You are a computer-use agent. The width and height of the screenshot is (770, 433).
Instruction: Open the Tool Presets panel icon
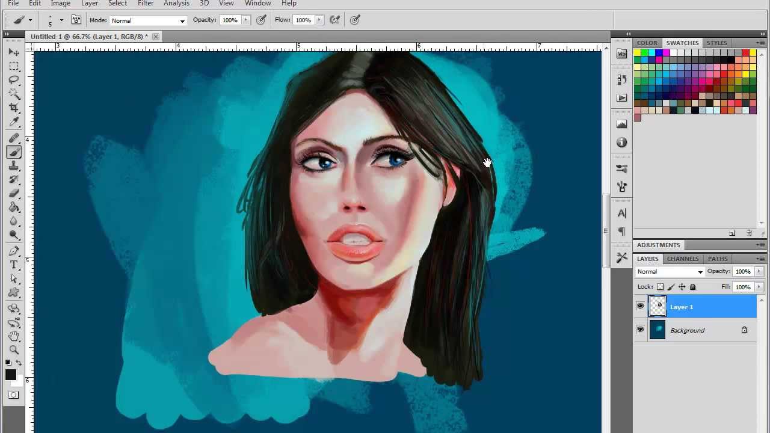click(621, 257)
